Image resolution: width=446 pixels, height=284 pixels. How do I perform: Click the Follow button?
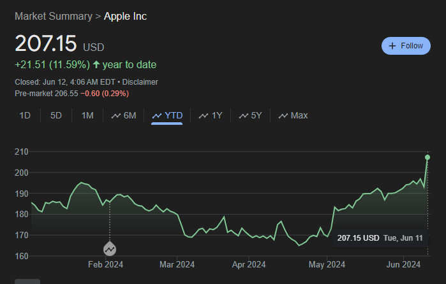click(406, 46)
